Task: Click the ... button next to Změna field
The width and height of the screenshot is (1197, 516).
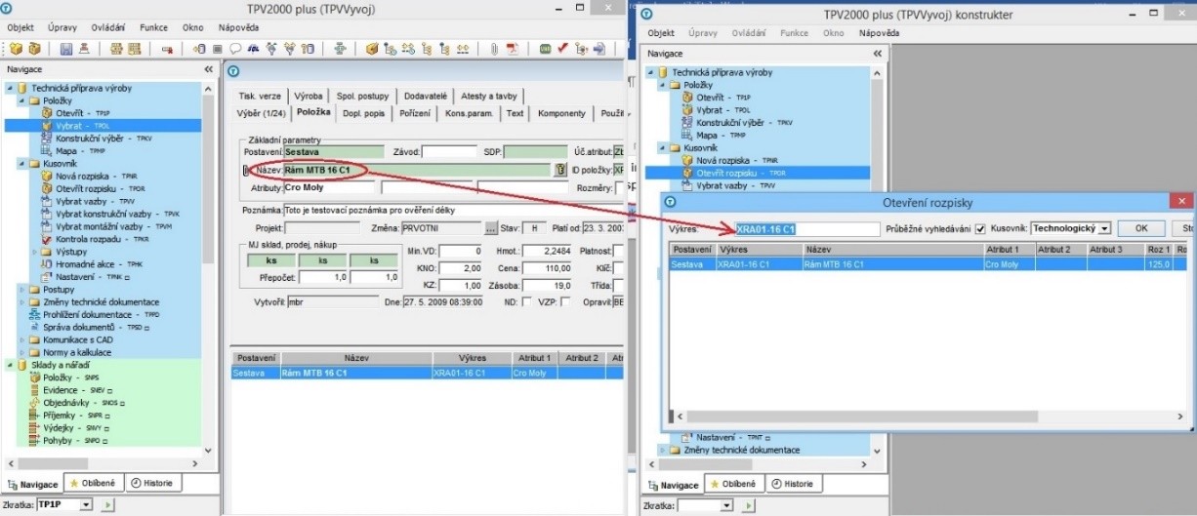Action: tap(491, 228)
